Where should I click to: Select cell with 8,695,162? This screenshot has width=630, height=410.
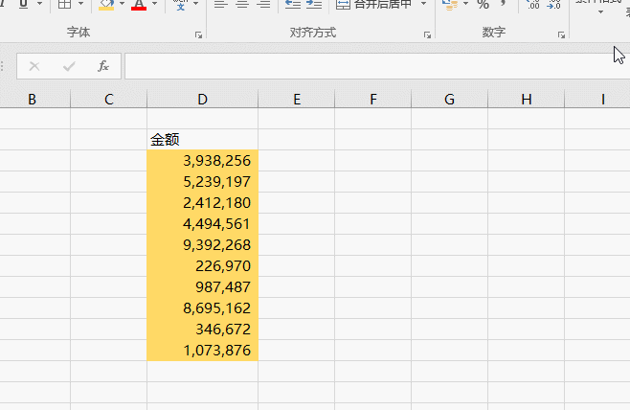[x=203, y=308]
